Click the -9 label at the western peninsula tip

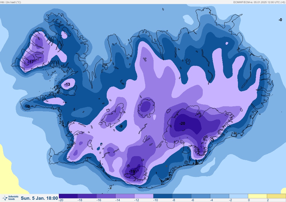coord(28,107)
